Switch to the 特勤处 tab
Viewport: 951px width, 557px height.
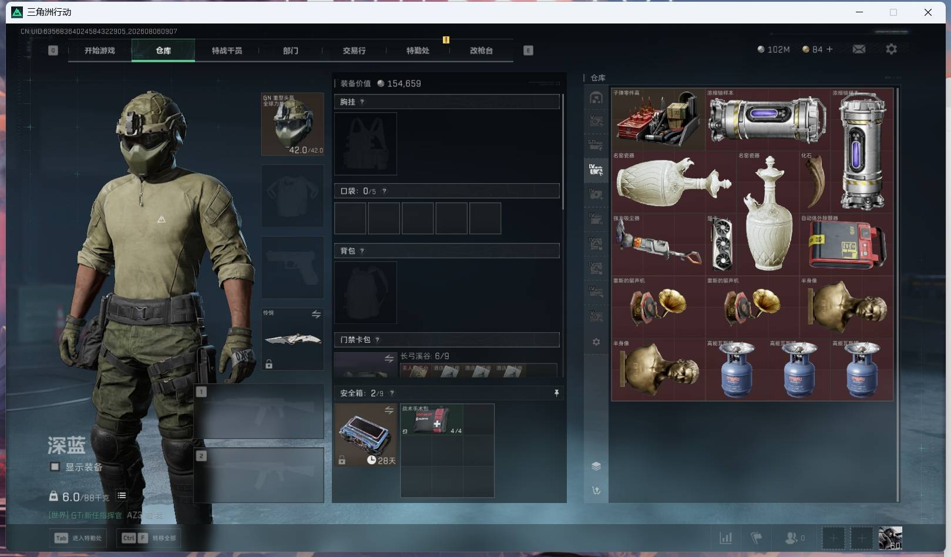point(418,50)
